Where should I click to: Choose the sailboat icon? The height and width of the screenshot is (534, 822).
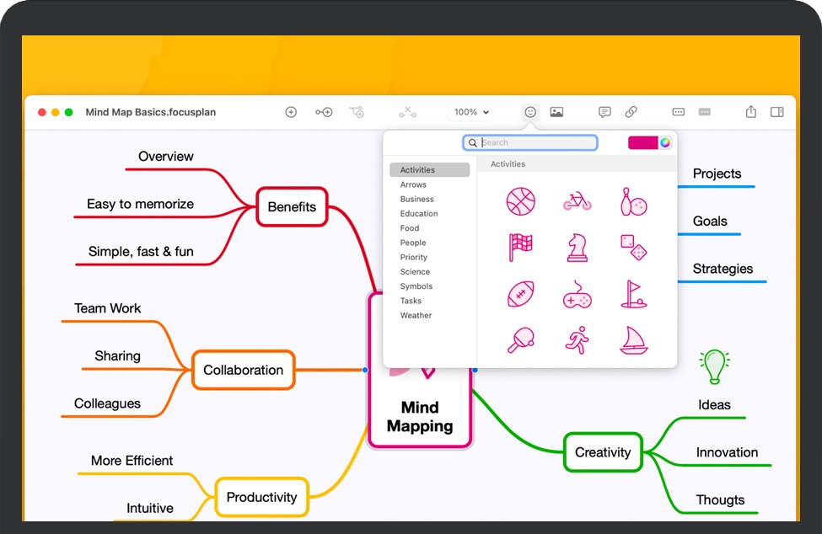click(634, 339)
